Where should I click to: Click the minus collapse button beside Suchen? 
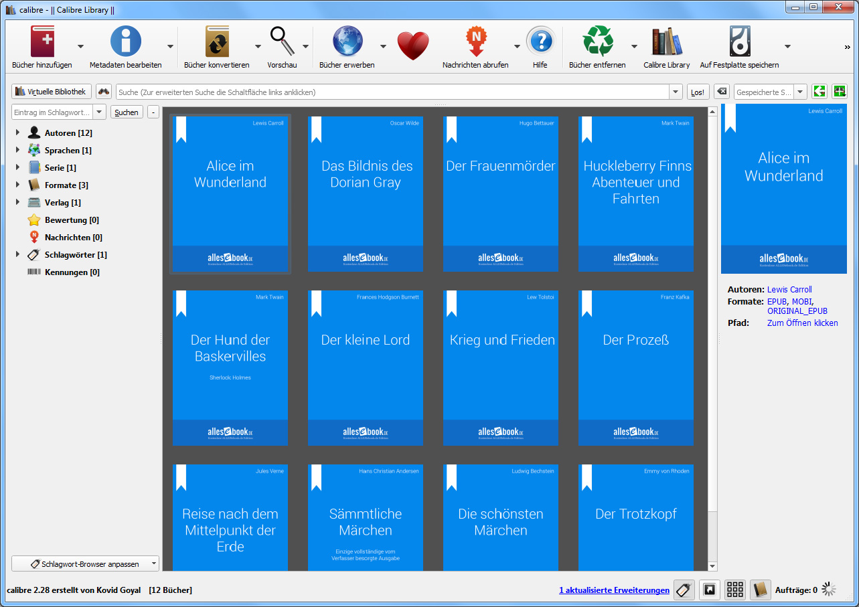[x=153, y=112]
